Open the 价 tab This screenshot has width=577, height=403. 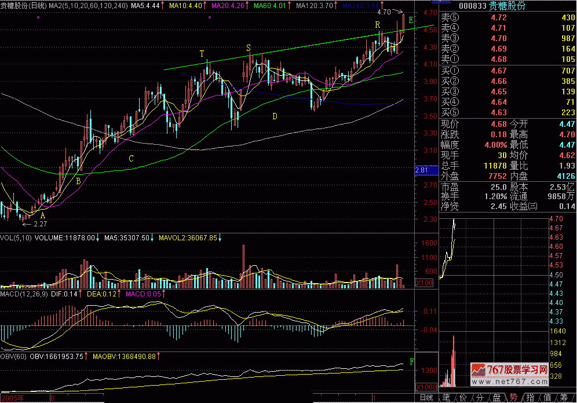pos(463,398)
